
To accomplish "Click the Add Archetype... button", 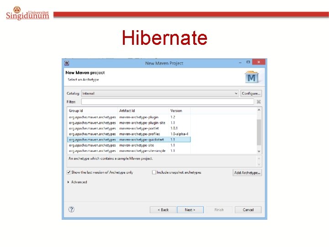I will pyautogui.click(x=247, y=172).
